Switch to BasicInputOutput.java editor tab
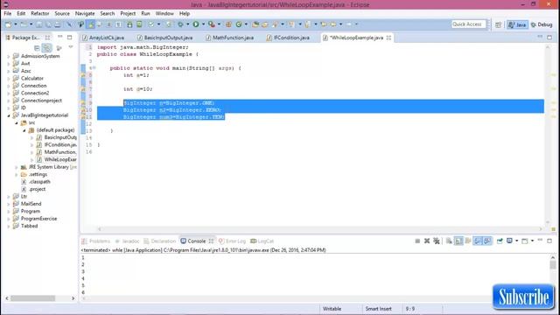Image resolution: width=560 pixels, height=315 pixels. point(168,38)
